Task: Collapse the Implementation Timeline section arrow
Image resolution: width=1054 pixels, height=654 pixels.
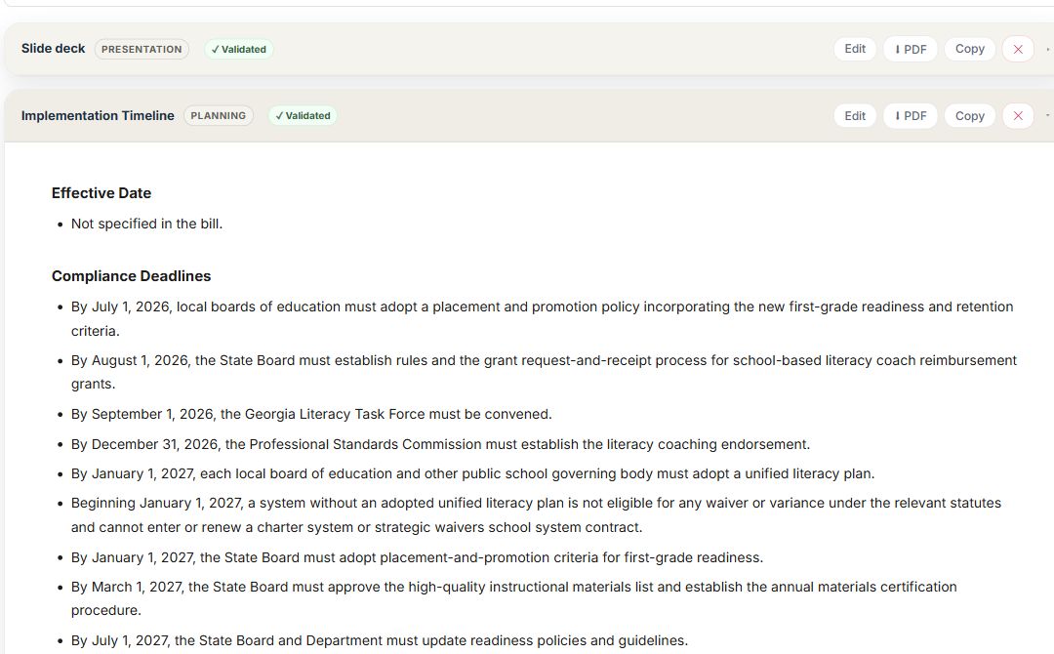Action: 1047,115
